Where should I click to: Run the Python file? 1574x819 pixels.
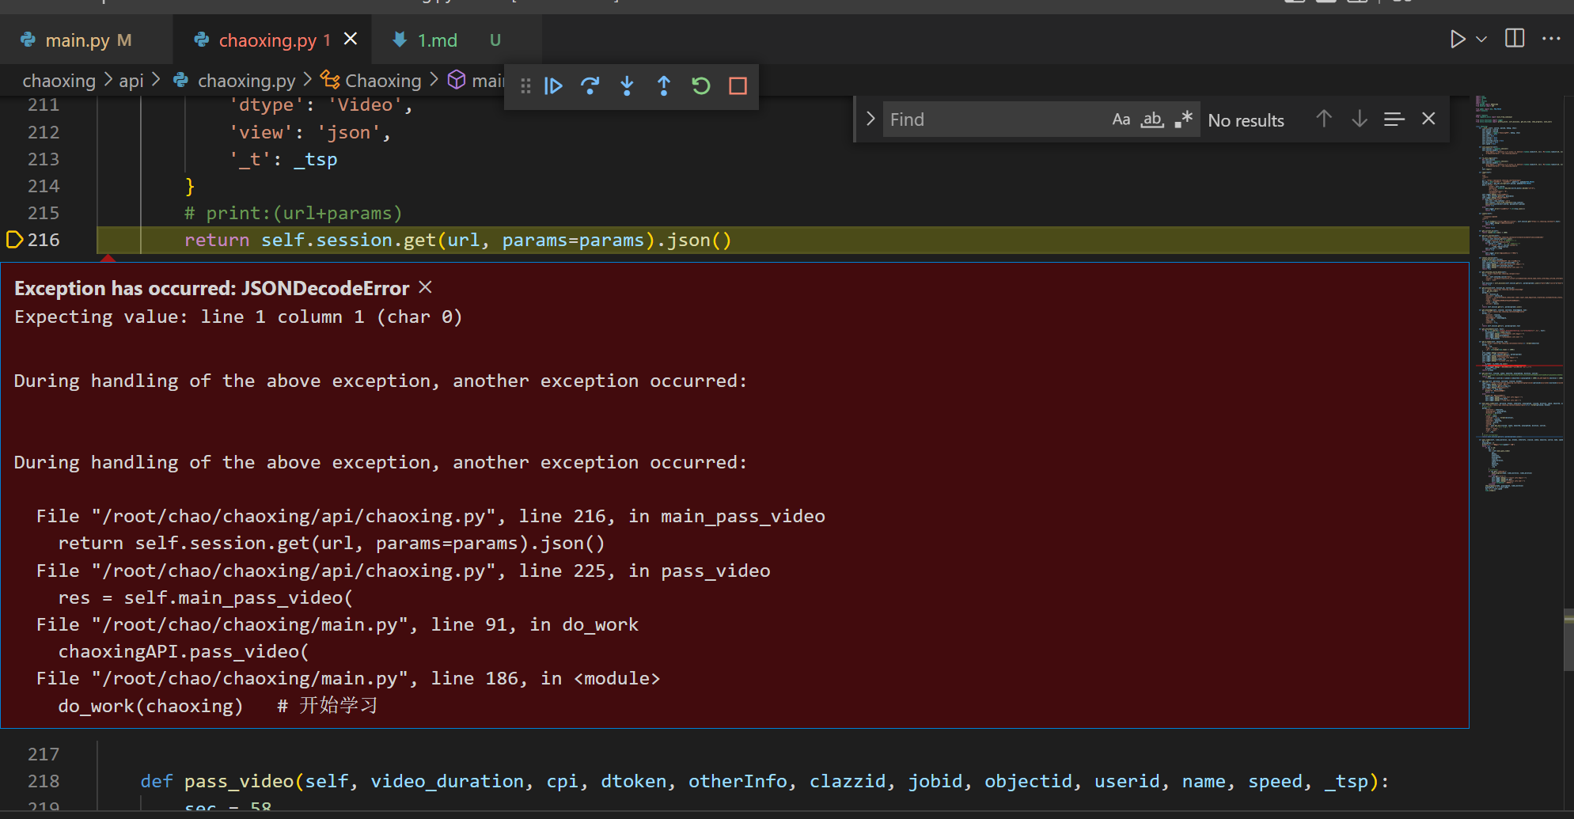[x=1458, y=38]
